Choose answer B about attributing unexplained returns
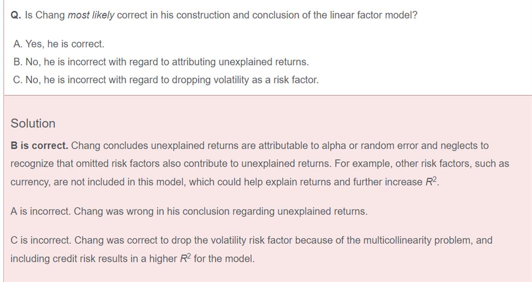Screen dimensions: 532x282 (161, 62)
